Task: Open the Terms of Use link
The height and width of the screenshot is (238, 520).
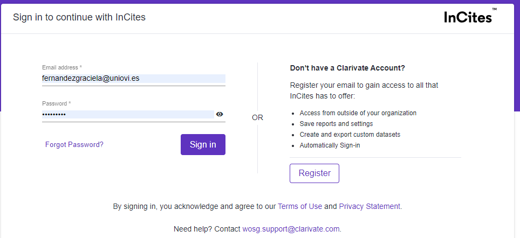Action: (x=300, y=206)
